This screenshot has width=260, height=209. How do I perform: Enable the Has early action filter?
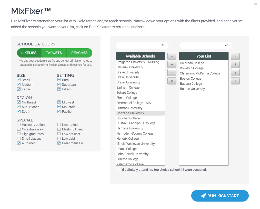pos(19,125)
